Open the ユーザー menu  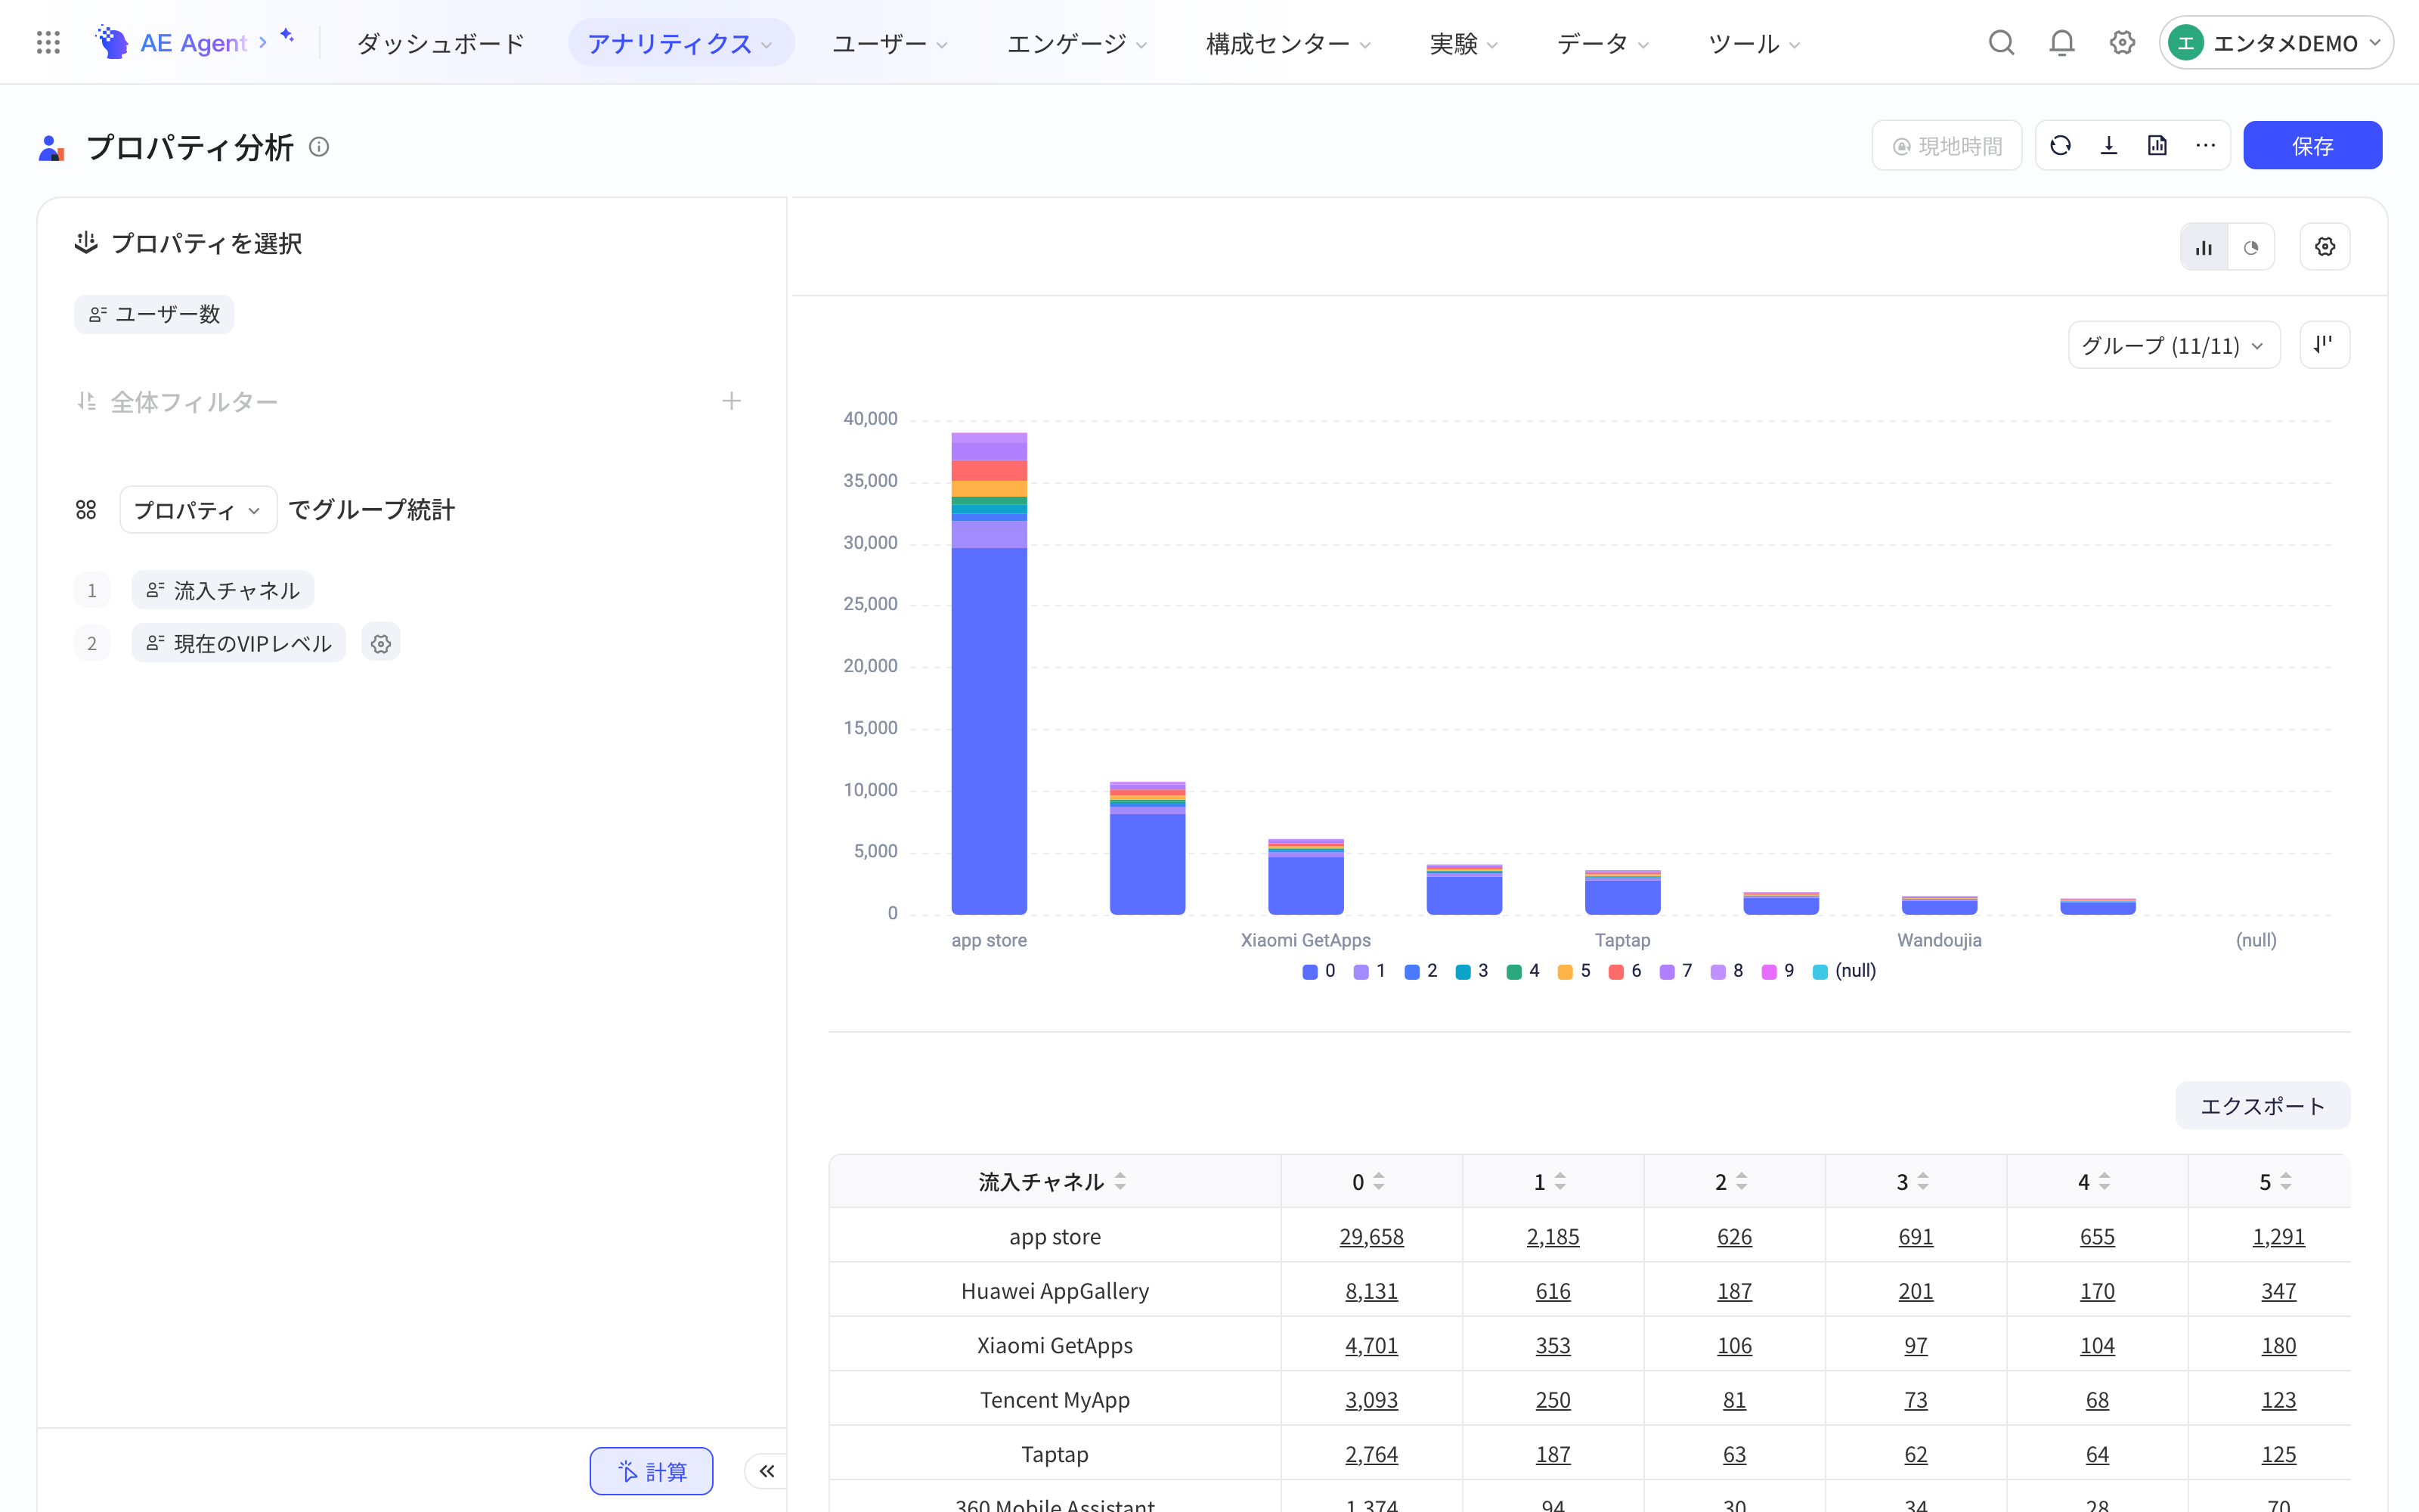click(x=890, y=43)
